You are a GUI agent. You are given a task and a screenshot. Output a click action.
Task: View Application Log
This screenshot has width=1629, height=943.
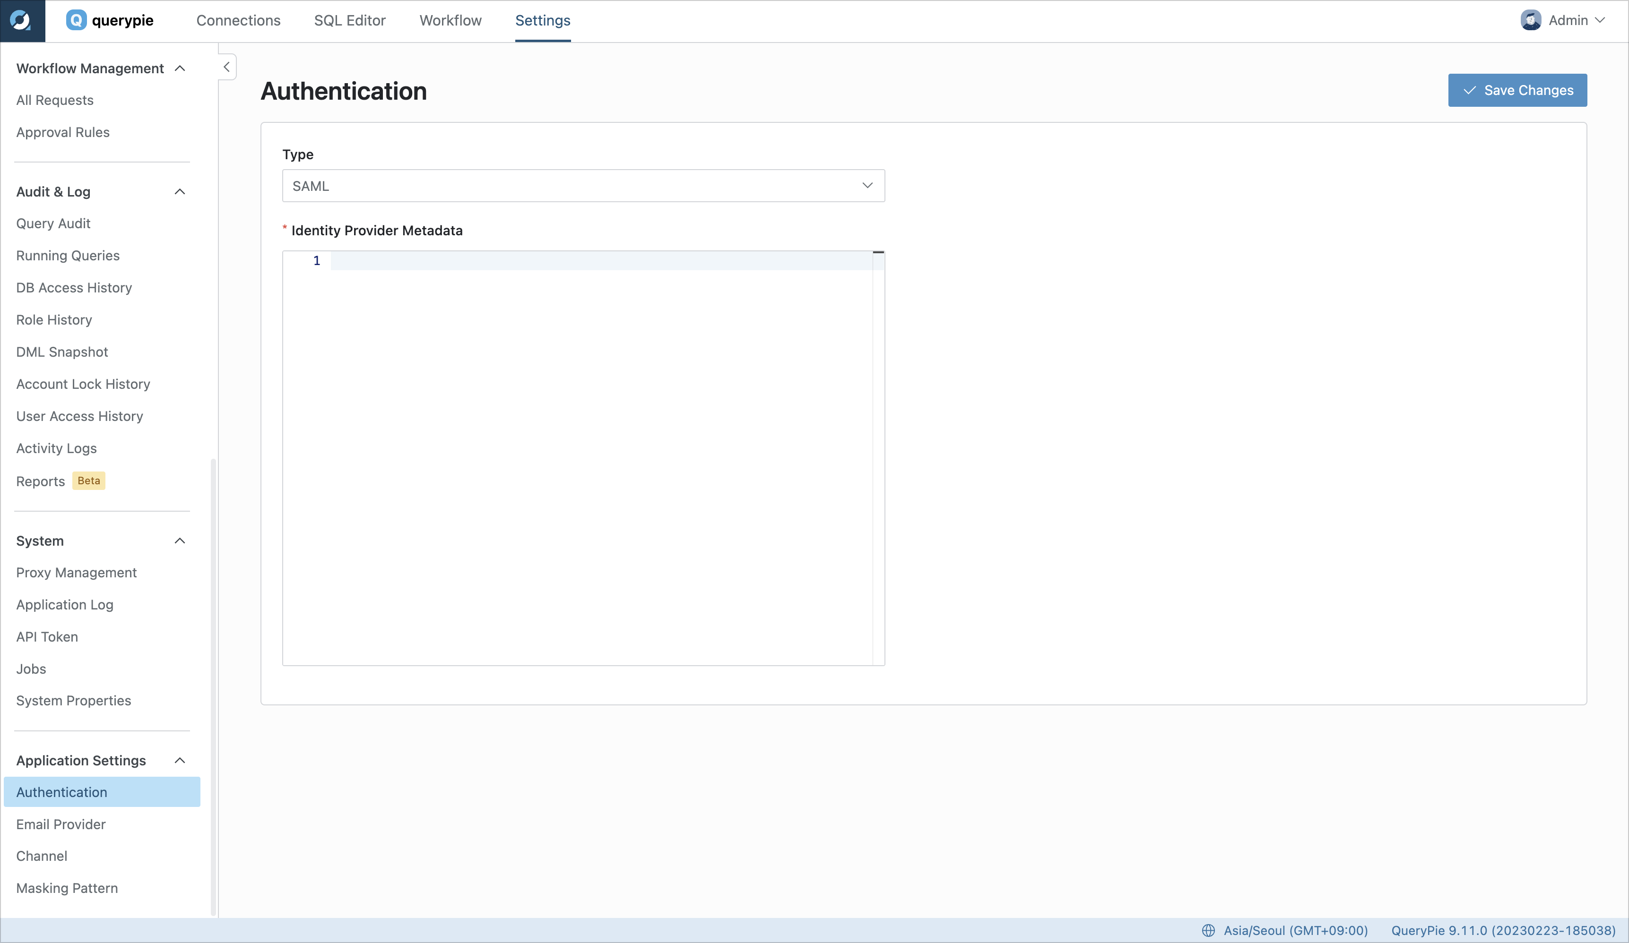coord(65,605)
